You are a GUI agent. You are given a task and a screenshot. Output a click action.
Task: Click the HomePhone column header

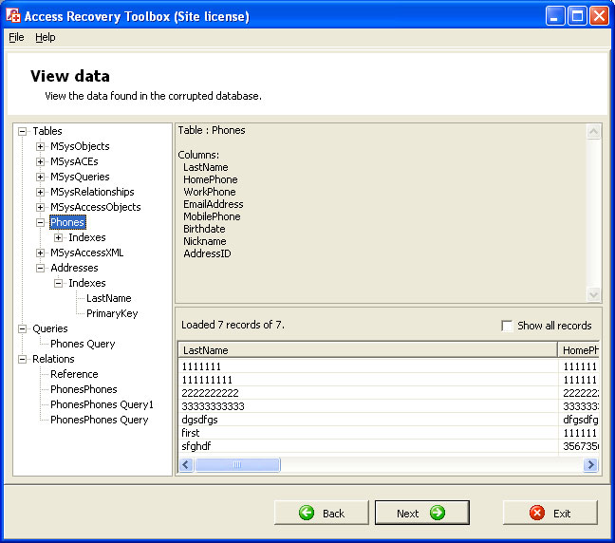(579, 350)
